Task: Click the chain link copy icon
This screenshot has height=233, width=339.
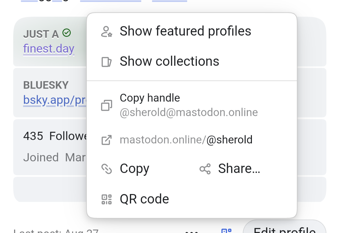Action: tap(107, 169)
